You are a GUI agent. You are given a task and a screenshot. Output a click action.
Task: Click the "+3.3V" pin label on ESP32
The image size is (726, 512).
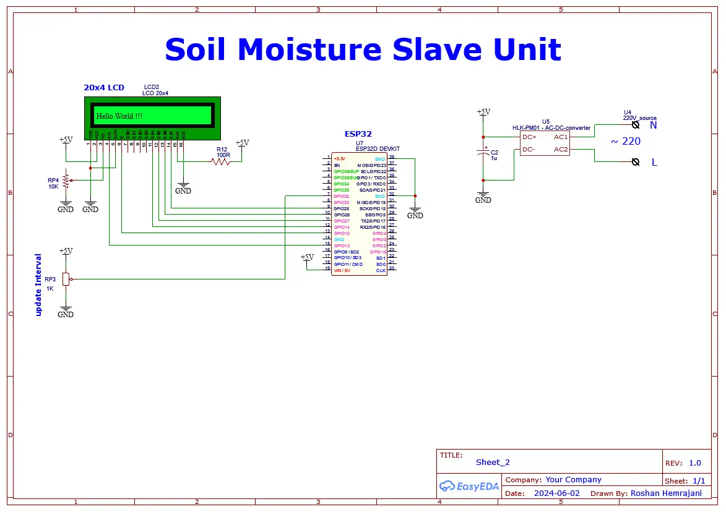pos(339,159)
